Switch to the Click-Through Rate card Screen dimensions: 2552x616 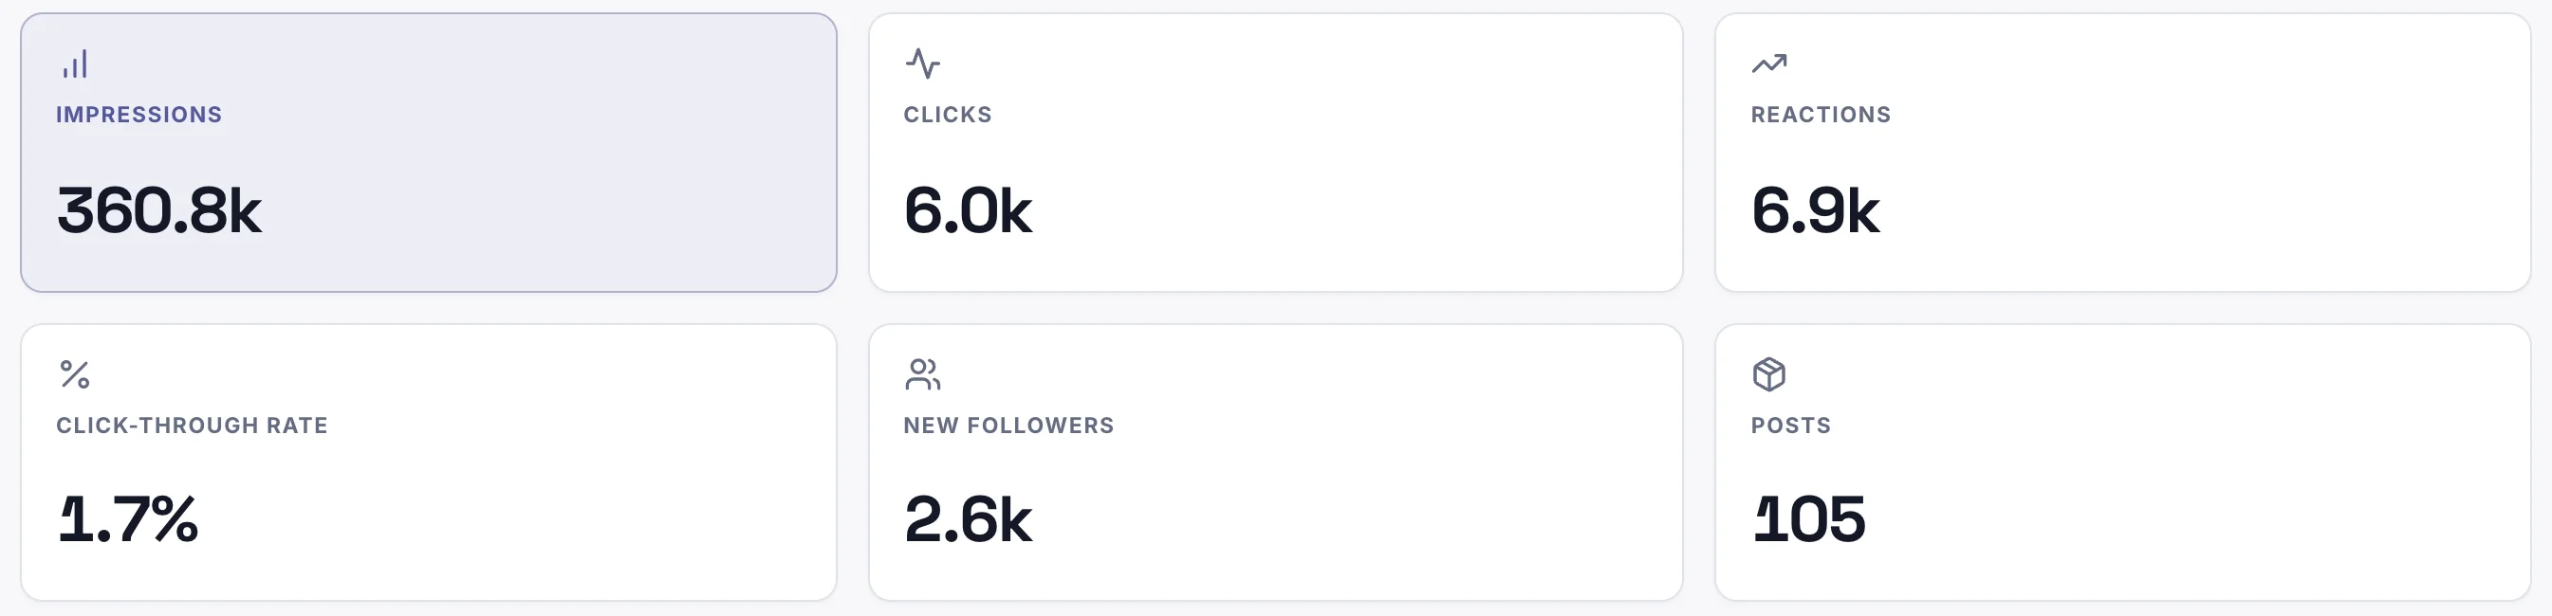coord(429,462)
